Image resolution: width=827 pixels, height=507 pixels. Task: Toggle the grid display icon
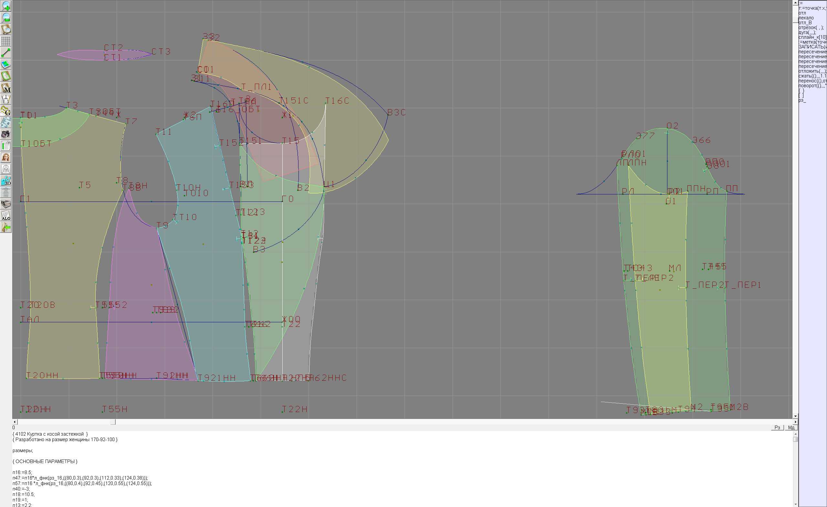[6, 41]
